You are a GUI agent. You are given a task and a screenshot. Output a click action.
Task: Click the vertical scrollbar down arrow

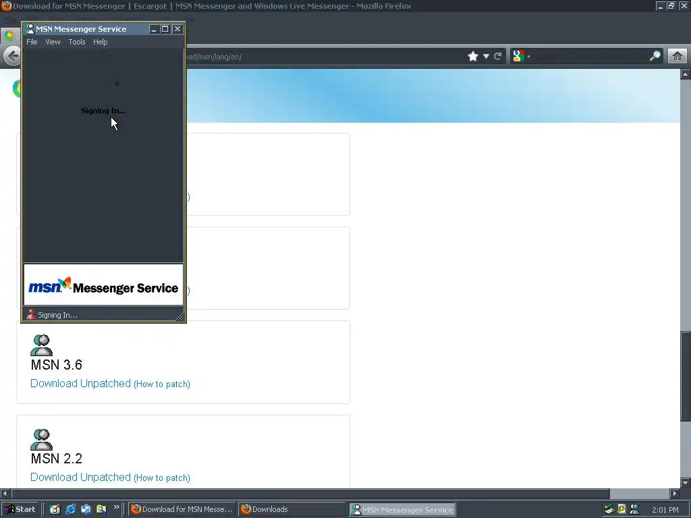[686, 482]
